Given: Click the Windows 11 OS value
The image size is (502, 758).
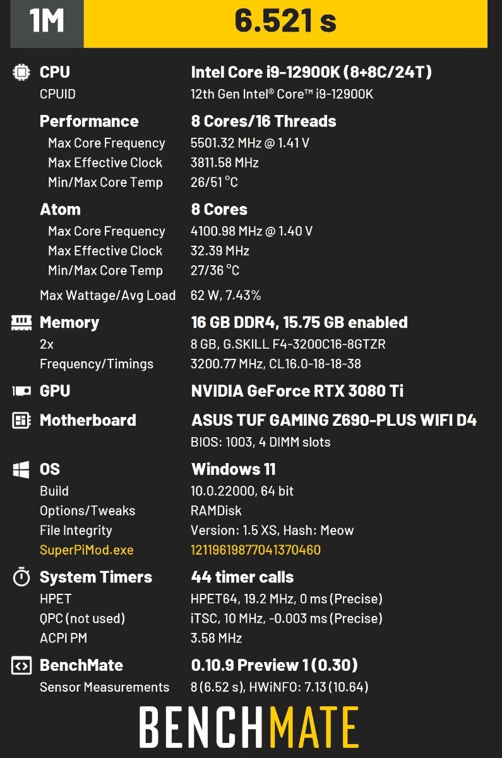Looking at the screenshot, I should (233, 469).
